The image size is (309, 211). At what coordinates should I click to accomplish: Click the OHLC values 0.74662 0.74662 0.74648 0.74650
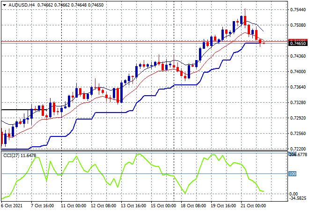70,5
